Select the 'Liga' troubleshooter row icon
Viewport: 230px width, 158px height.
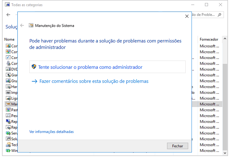tap(8, 98)
